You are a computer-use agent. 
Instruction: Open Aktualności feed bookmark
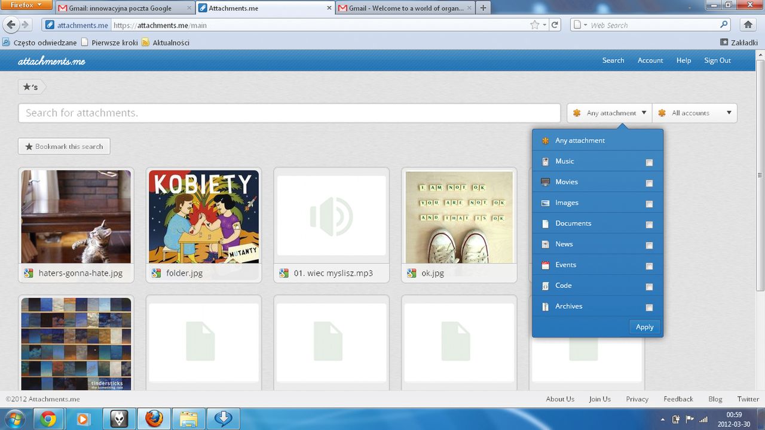tap(166, 42)
